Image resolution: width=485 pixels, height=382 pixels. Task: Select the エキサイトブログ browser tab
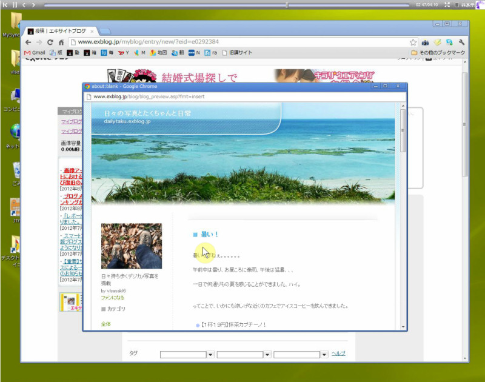coord(60,31)
